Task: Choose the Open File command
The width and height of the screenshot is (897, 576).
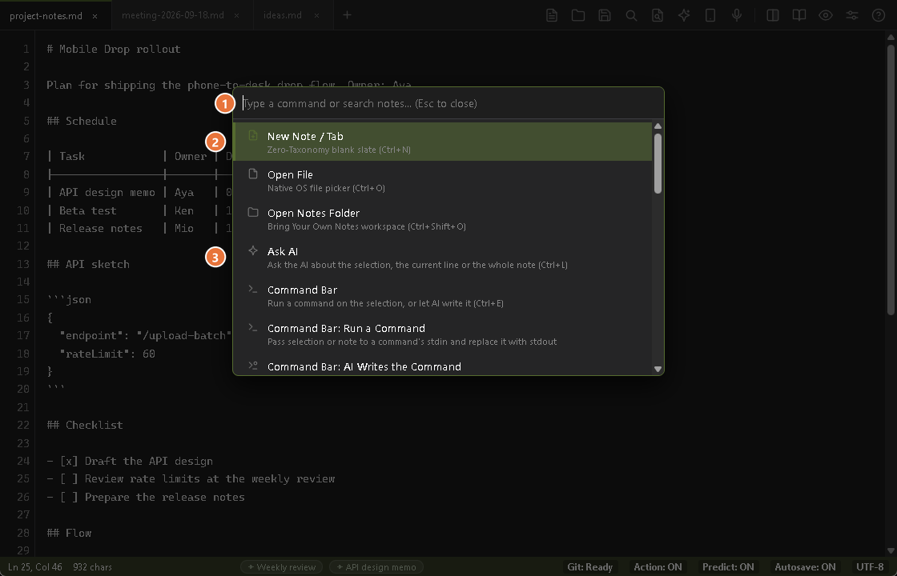Action: coord(442,180)
